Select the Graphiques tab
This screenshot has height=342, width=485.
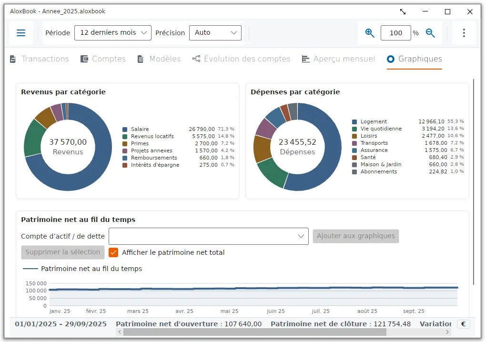[x=414, y=59]
